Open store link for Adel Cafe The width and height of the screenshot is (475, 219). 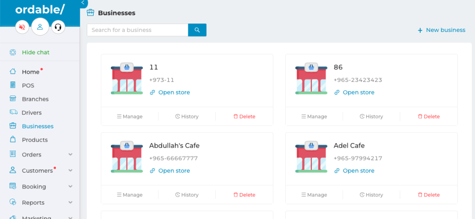[354, 171]
